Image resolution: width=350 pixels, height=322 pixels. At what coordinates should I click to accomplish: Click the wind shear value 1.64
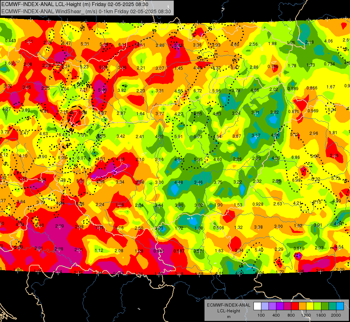pyautogui.click(x=141, y=114)
